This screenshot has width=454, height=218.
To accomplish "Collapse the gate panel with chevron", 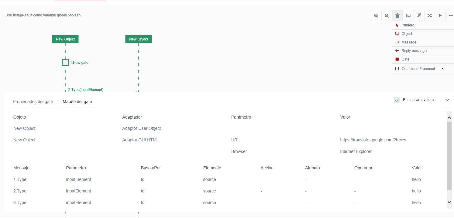I will point(447,100).
